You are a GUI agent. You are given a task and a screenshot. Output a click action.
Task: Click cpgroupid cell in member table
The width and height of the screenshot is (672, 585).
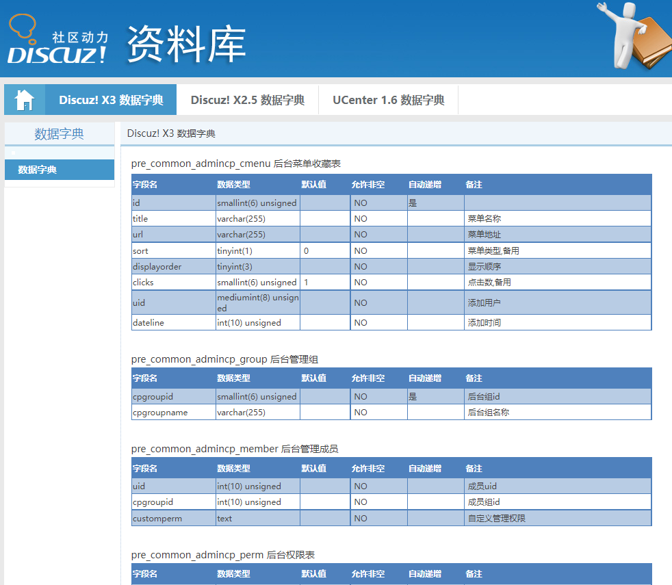[174, 502]
